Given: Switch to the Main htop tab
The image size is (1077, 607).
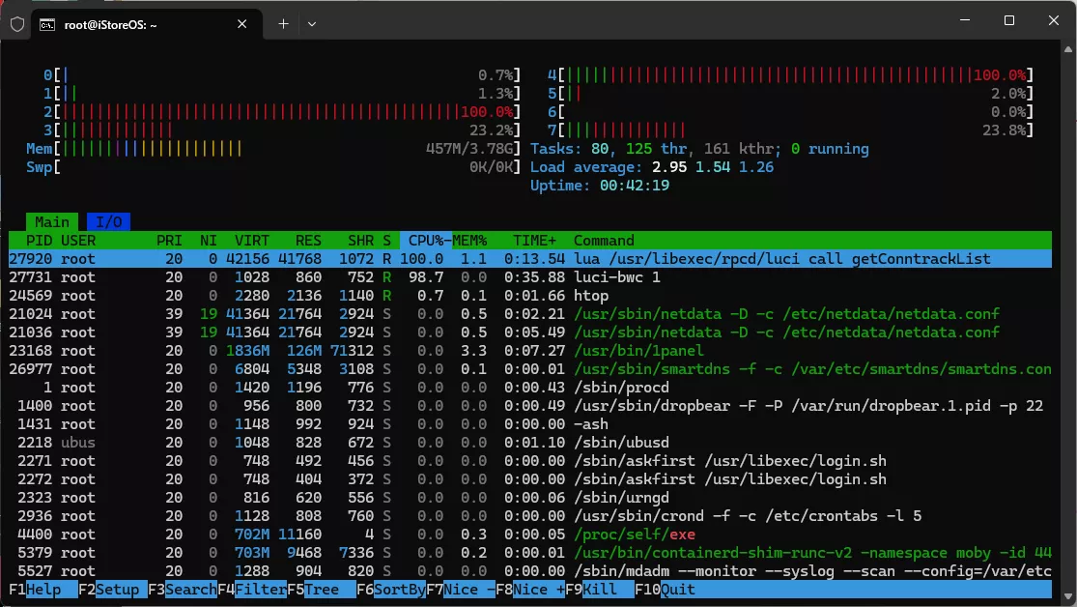Looking at the screenshot, I should pos(51,222).
